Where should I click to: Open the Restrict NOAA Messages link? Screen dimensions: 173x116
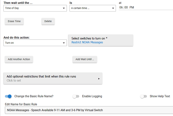[87, 42]
